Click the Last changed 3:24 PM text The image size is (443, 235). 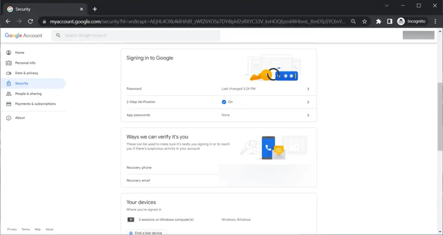238,89
